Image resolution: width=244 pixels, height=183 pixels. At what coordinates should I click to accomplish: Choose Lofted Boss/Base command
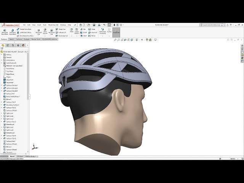coord(24,32)
